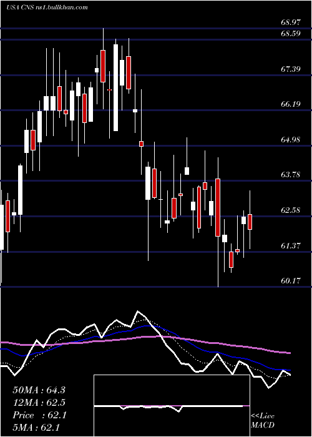Click the Price : 62.1 value
The height and width of the screenshot is (437, 312).
click(x=39, y=415)
